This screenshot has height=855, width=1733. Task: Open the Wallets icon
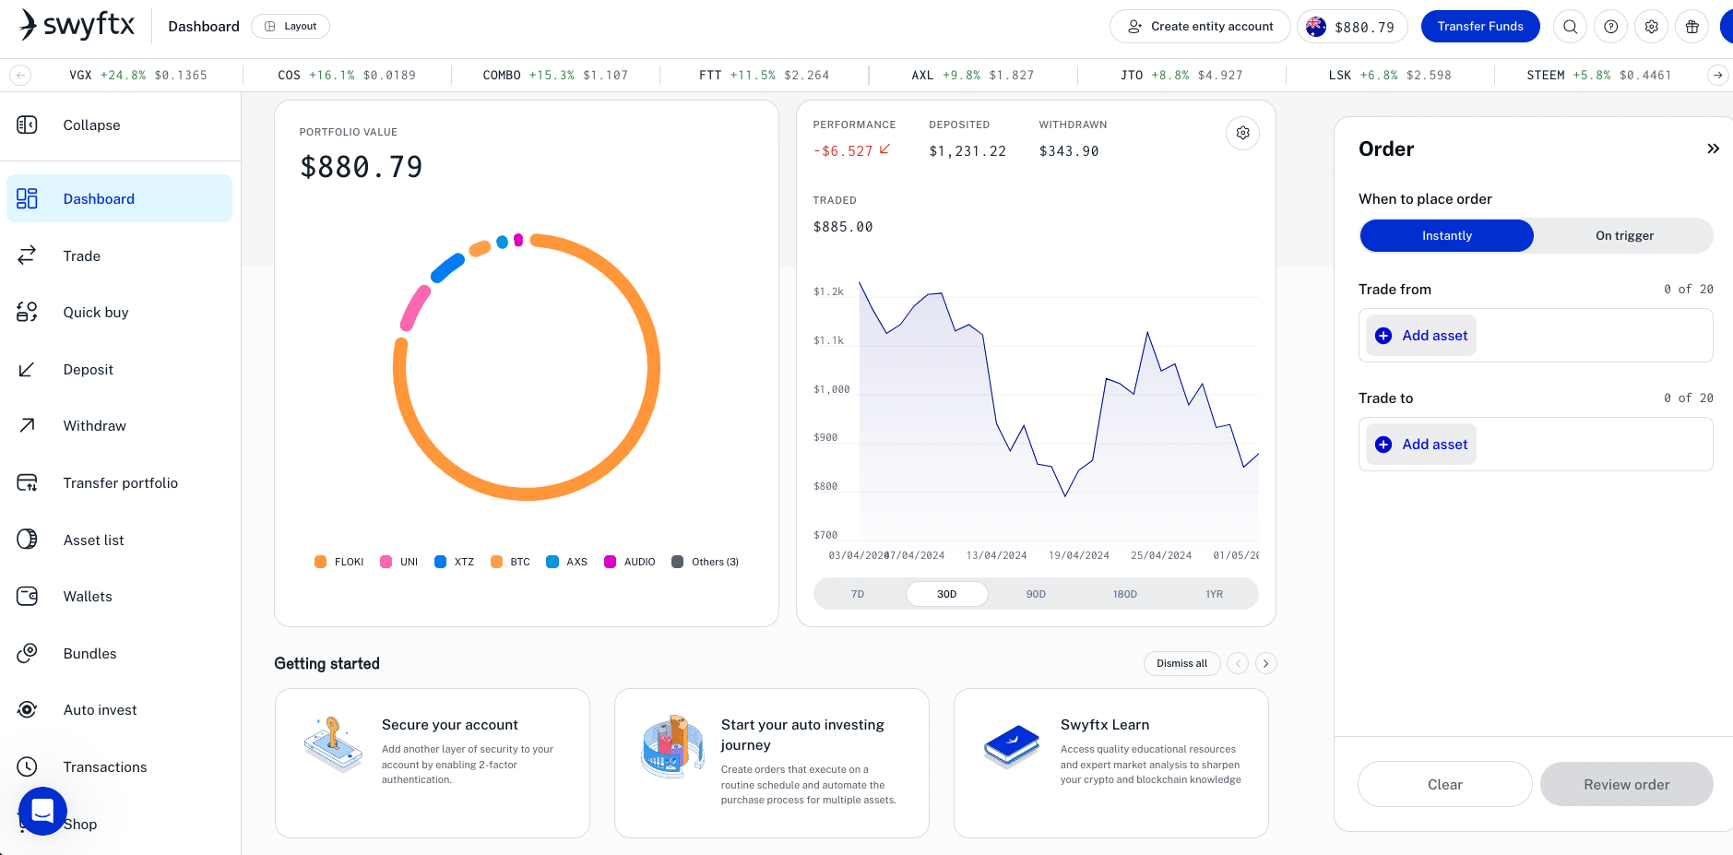(27, 596)
